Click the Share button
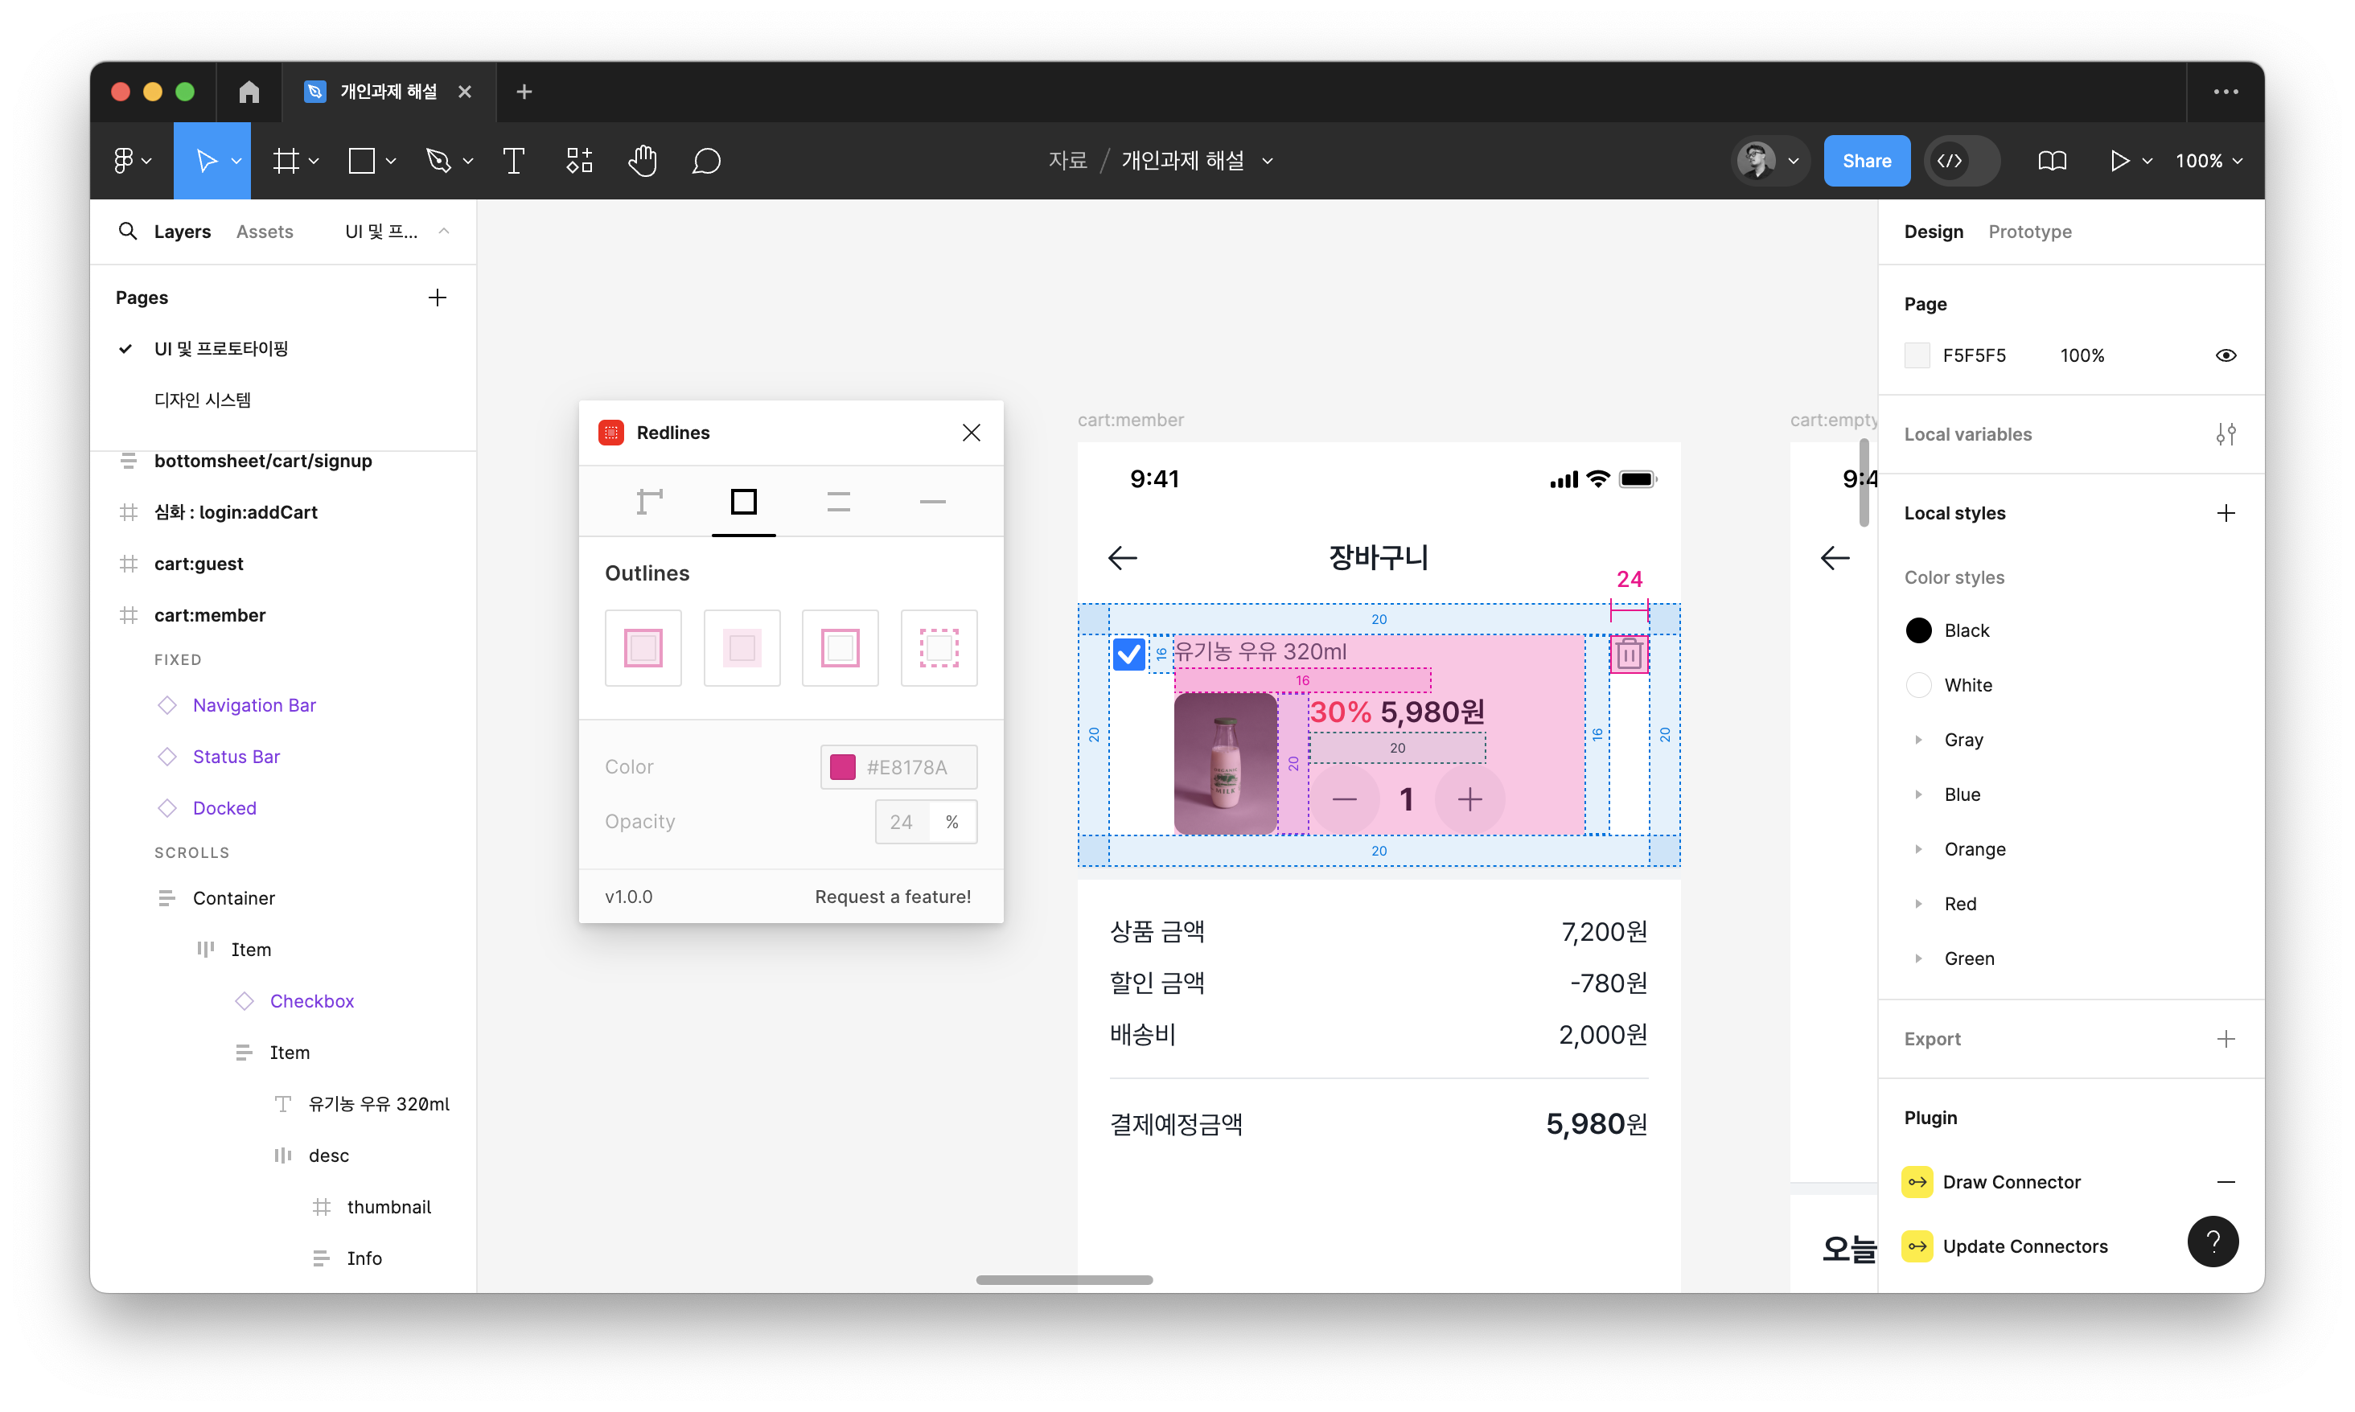Screen dimensions: 2355x1412 (x=1866, y=161)
